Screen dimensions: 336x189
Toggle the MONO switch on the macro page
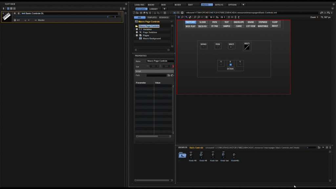pos(203,46)
